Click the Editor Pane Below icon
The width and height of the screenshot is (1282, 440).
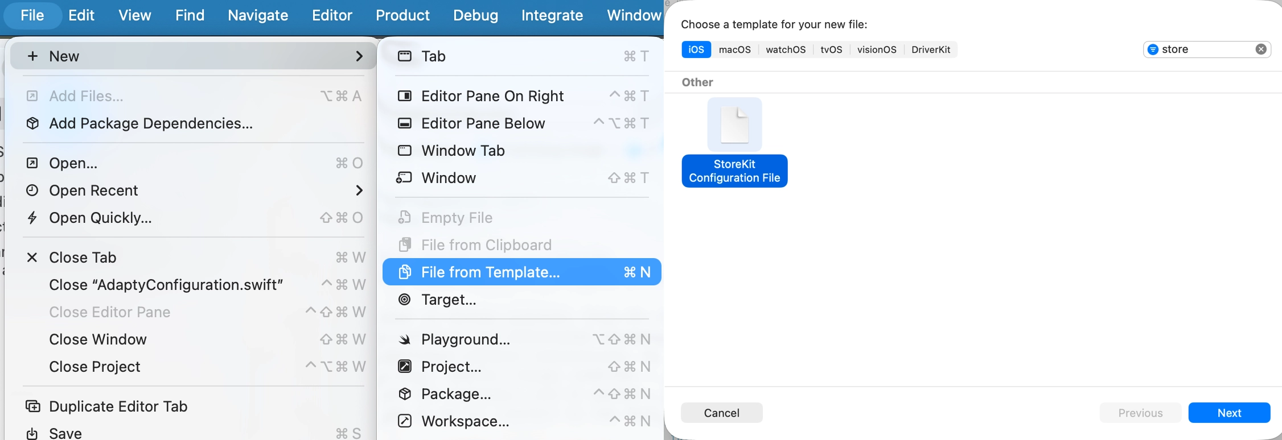[x=404, y=123]
